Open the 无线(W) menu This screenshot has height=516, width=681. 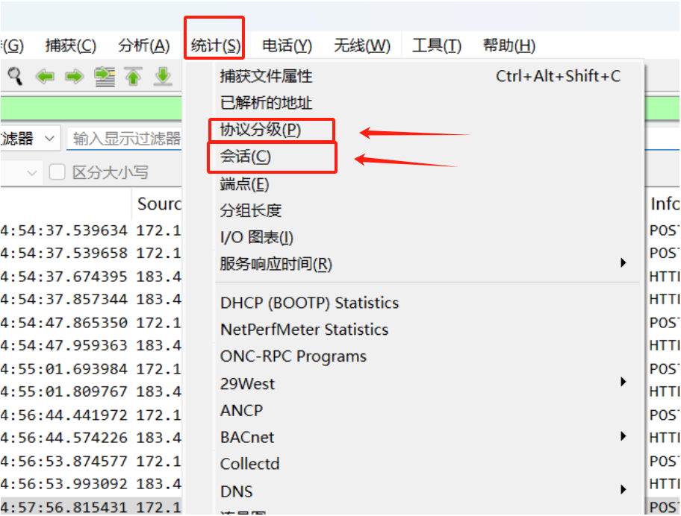(x=361, y=45)
